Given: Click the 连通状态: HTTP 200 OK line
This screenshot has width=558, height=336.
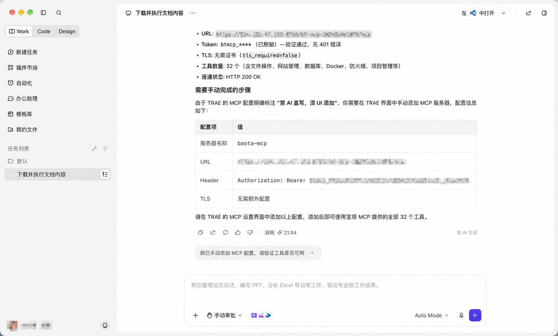Looking at the screenshot, I should click(231, 77).
